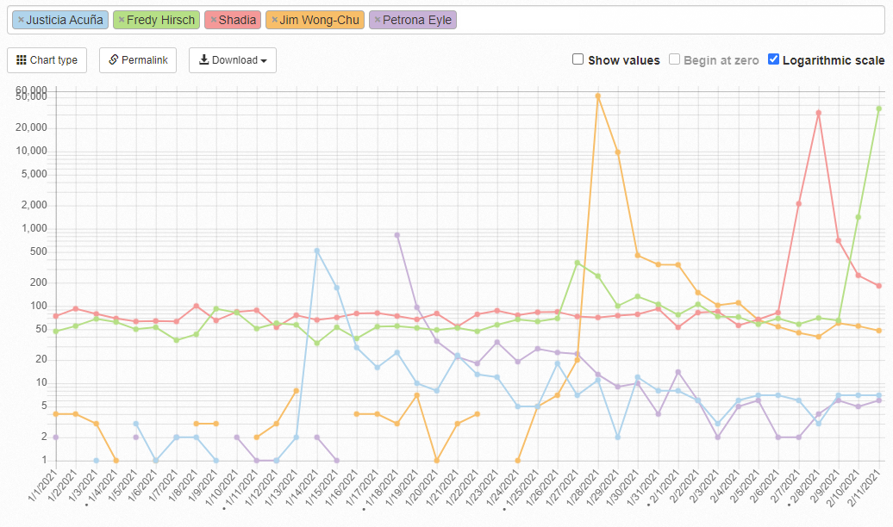The image size is (893, 527).
Task: Click Jim Wong-Chu peak point on 1/28/2021
Action: click(x=597, y=96)
